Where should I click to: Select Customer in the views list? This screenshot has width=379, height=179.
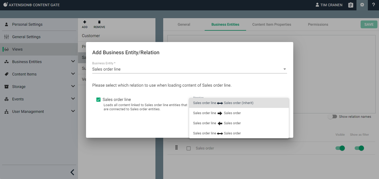[x=91, y=36]
